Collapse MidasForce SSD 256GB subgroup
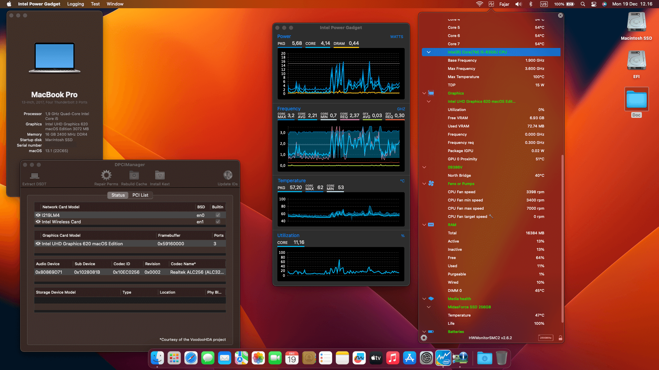 pos(428,307)
